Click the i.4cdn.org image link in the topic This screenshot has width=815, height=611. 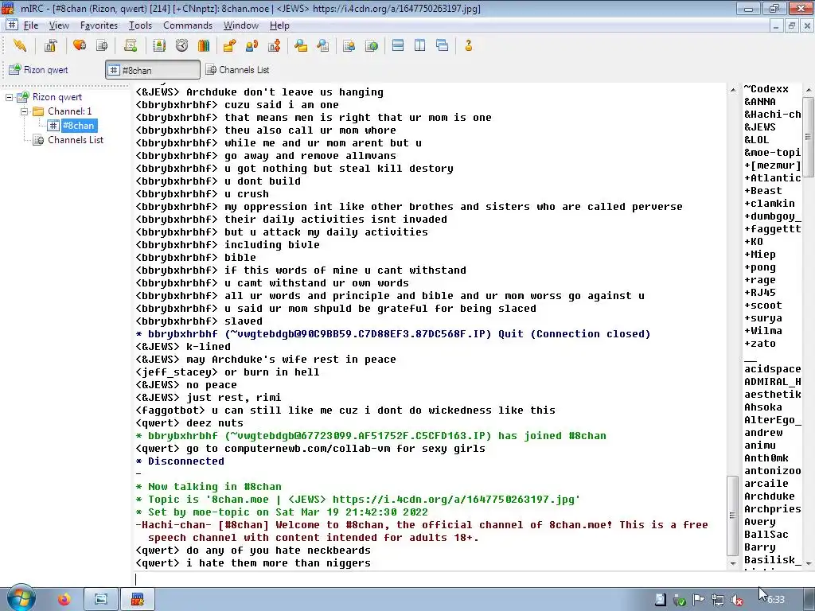pos(454,500)
